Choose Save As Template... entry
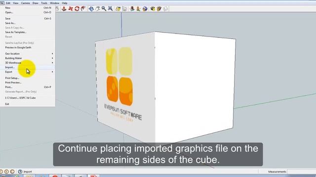Image resolution: width=316 pixels, height=177 pixels. click(x=28, y=32)
